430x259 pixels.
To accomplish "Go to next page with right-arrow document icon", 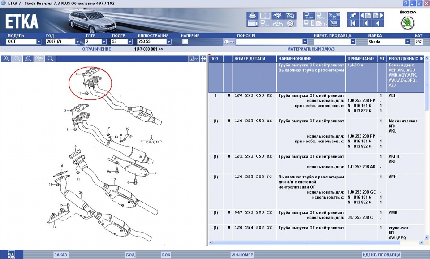I will click(x=378, y=16).
